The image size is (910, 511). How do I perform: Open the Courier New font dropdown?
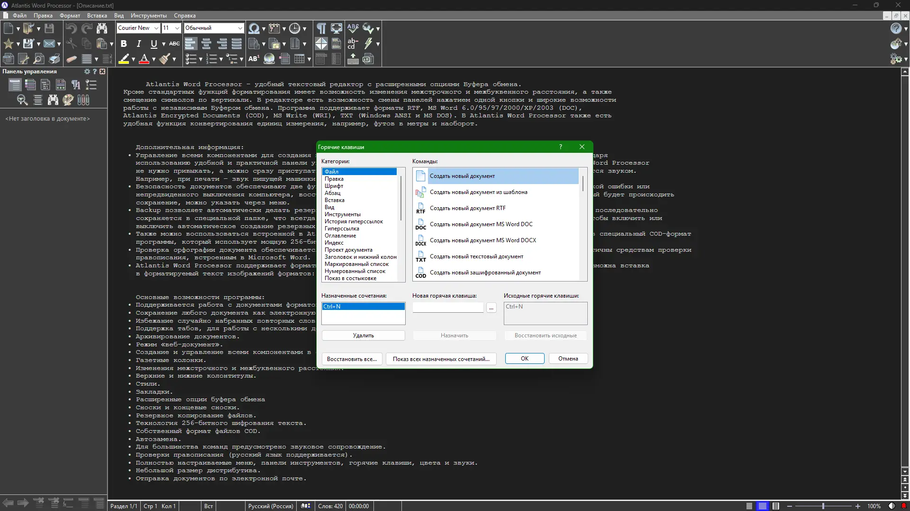[x=156, y=28]
